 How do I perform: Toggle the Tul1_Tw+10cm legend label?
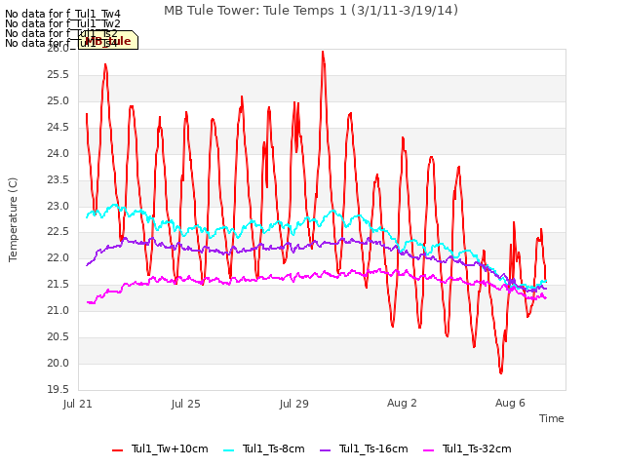tap(170, 449)
